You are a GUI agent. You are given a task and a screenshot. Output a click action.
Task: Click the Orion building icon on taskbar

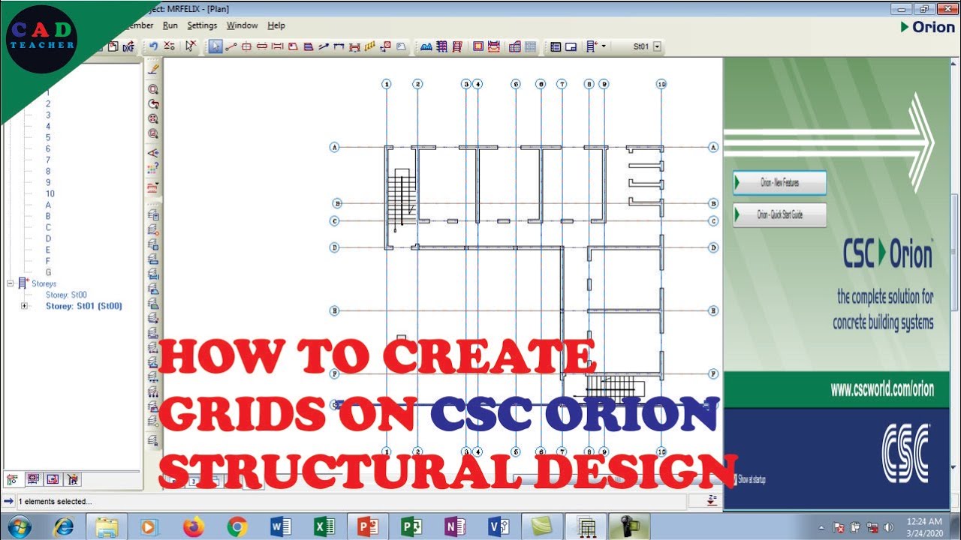coord(586,527)
